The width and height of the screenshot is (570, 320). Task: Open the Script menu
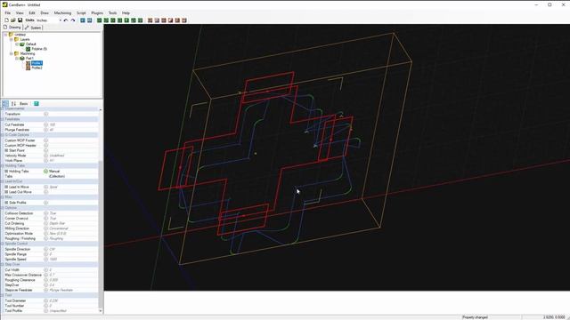point(81,12)
